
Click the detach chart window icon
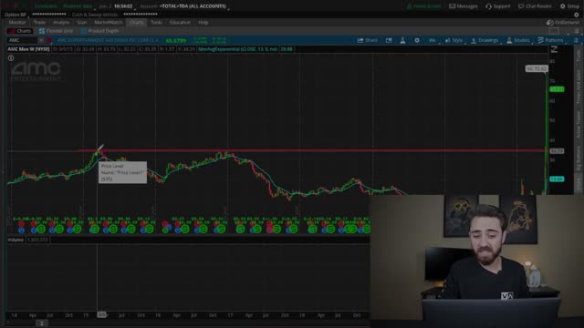click(x=389, y=40)
